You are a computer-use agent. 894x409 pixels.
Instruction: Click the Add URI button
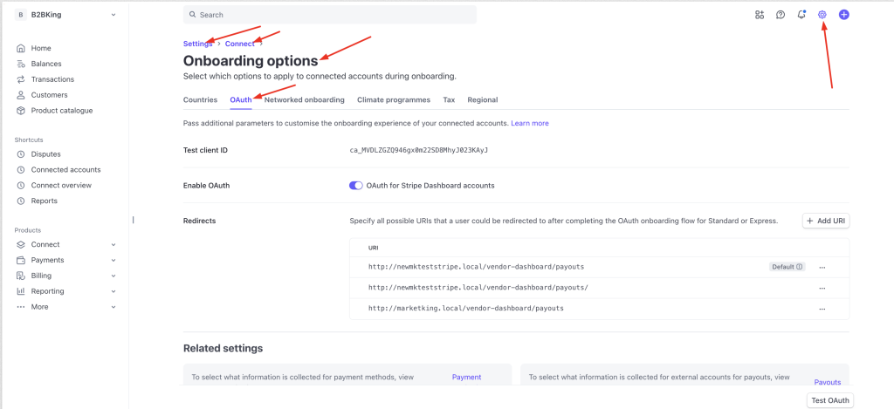825,222
